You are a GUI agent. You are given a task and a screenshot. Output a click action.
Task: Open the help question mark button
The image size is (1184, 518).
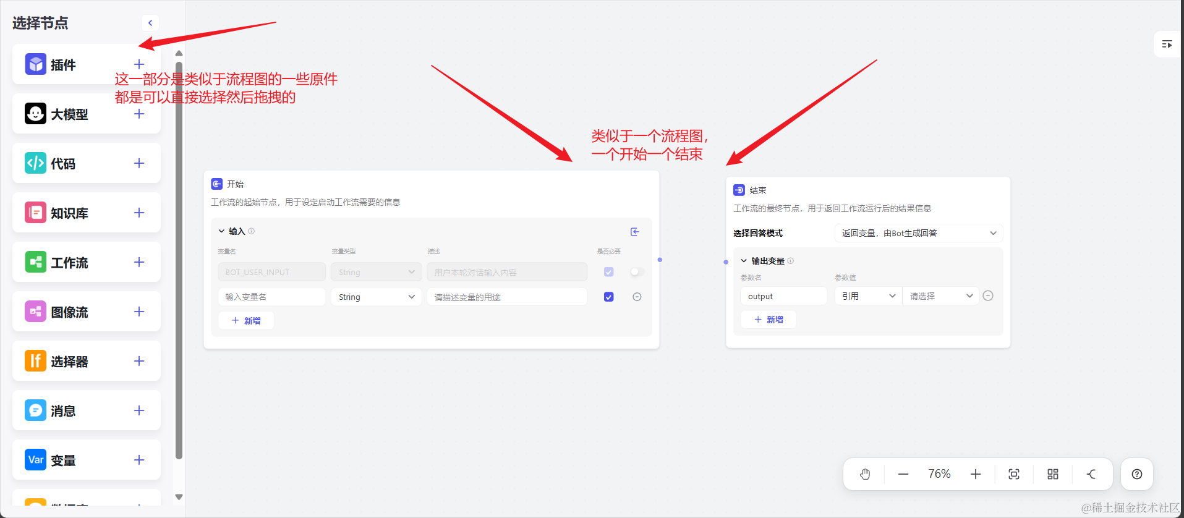1137,474
